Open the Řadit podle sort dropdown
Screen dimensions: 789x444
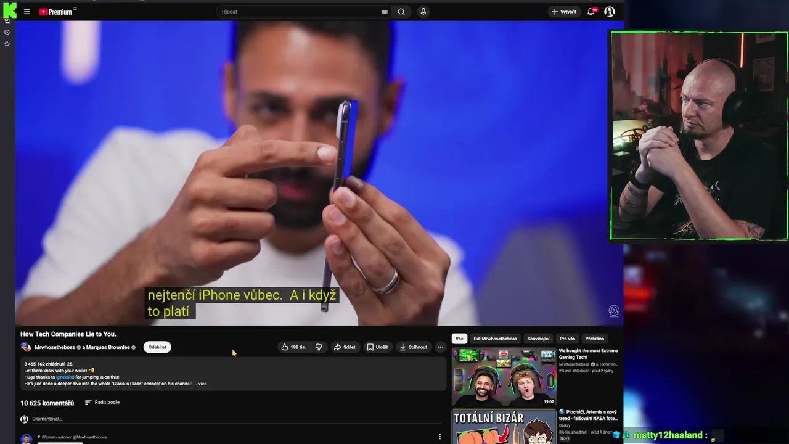click(x=102, y=402)
